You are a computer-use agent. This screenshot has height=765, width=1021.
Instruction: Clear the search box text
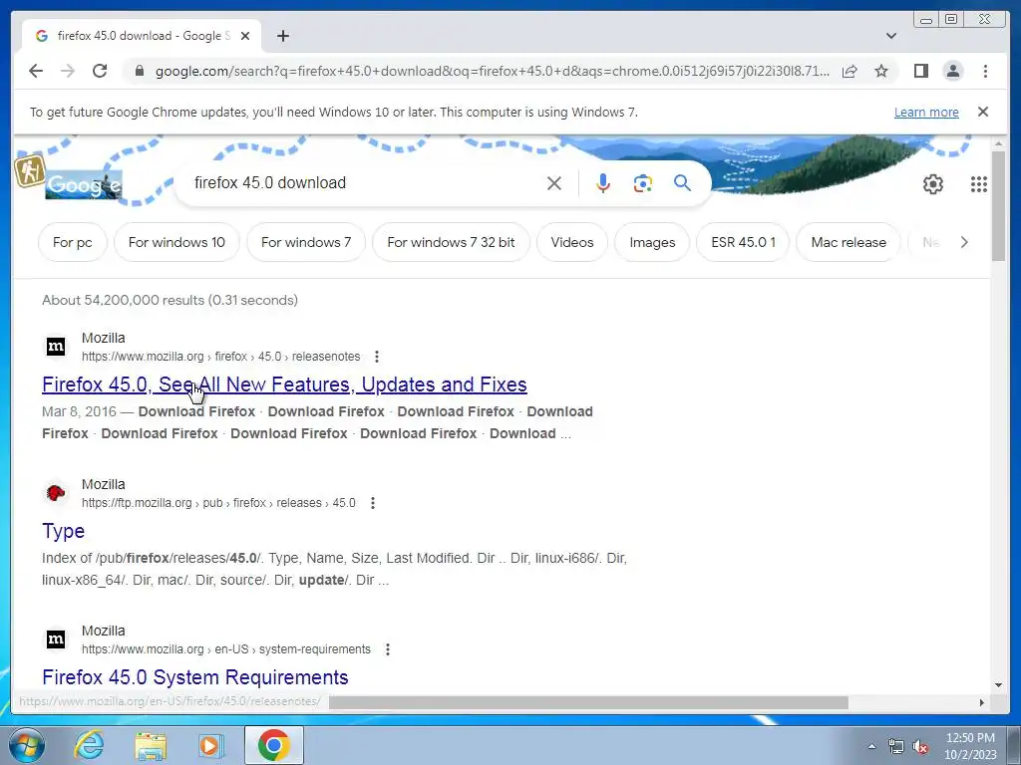(554, 183)
